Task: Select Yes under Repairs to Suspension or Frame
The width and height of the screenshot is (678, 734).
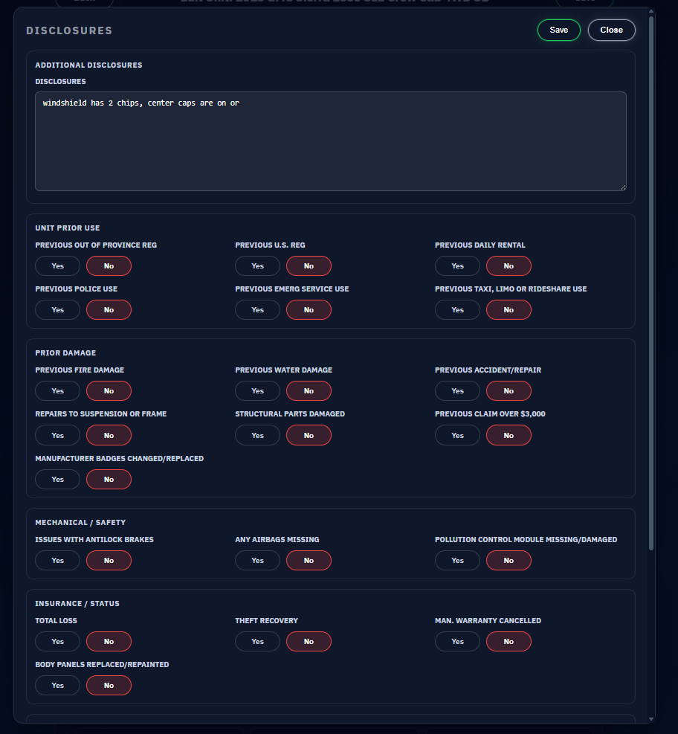Action: pyautogui.click(x=57, y=435)
